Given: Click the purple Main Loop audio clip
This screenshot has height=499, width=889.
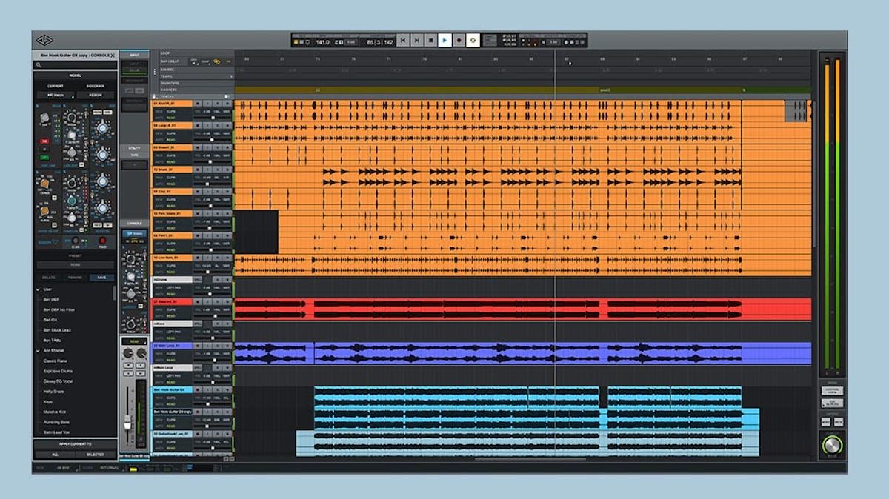Looking at the screenshot, I should click(522, 353).
